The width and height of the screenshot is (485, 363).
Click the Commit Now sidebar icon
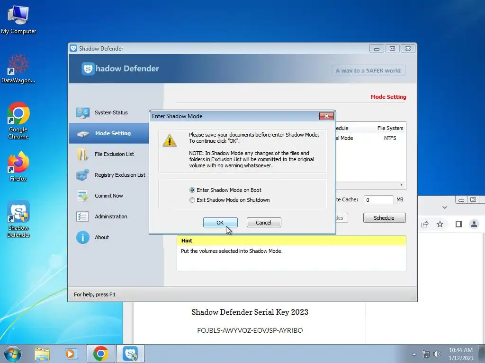click(x=82, y=196)
